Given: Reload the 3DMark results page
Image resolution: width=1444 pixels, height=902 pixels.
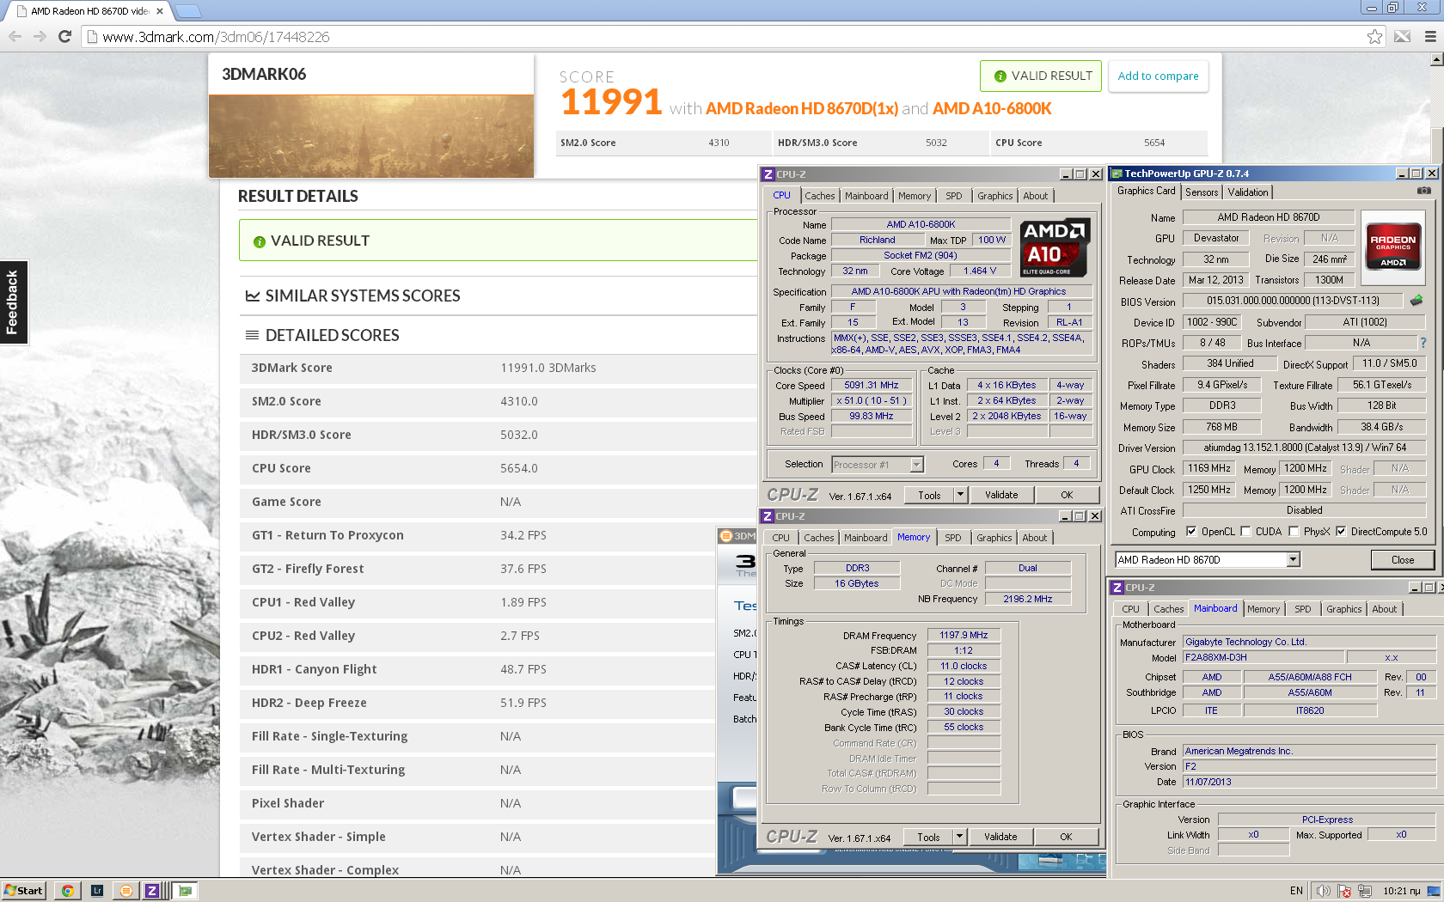Looking at the screenshot, I should point(64,36).
